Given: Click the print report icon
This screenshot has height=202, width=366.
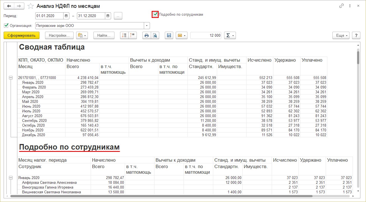Looking at the screenshot, I should point(147,35).
